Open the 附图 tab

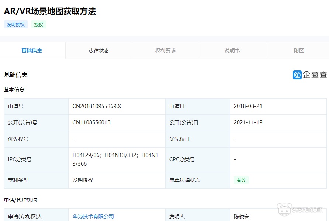click(x=299, y=50)
